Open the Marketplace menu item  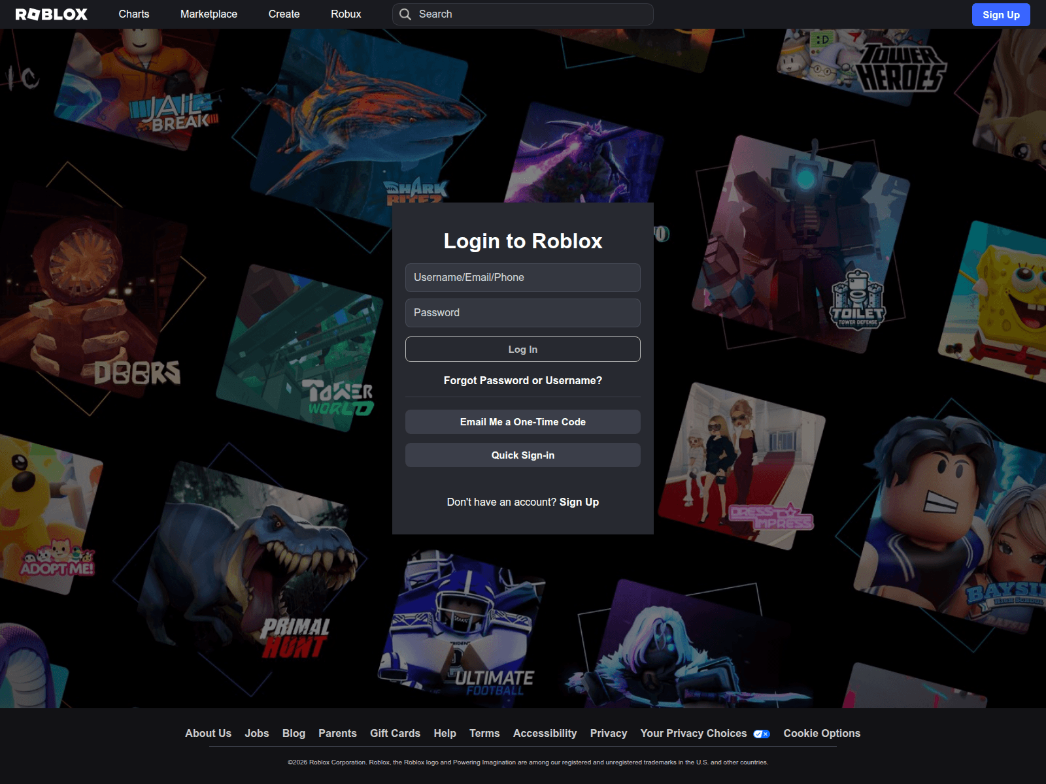209,14
